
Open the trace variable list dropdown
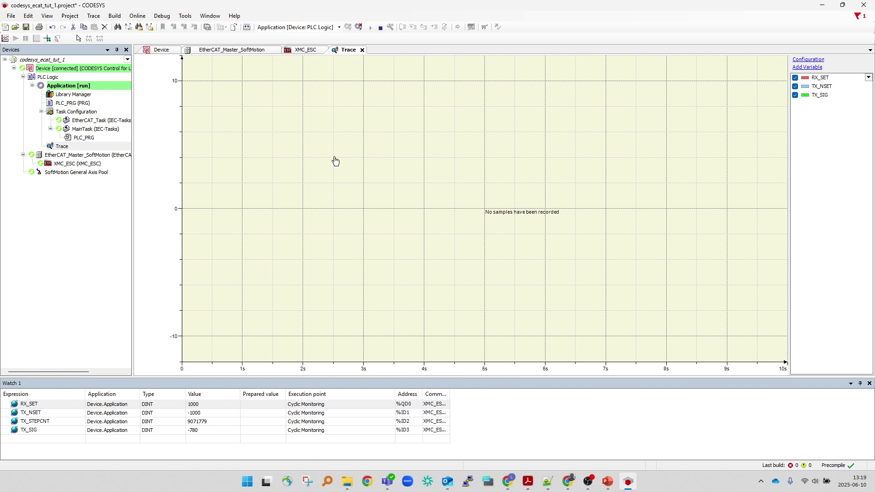click(869, 77)
